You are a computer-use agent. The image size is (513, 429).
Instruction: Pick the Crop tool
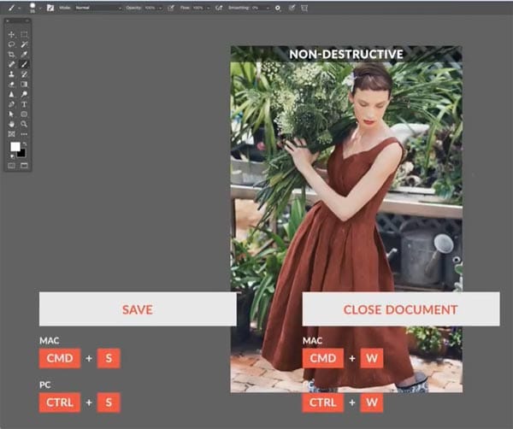point(12,54)
